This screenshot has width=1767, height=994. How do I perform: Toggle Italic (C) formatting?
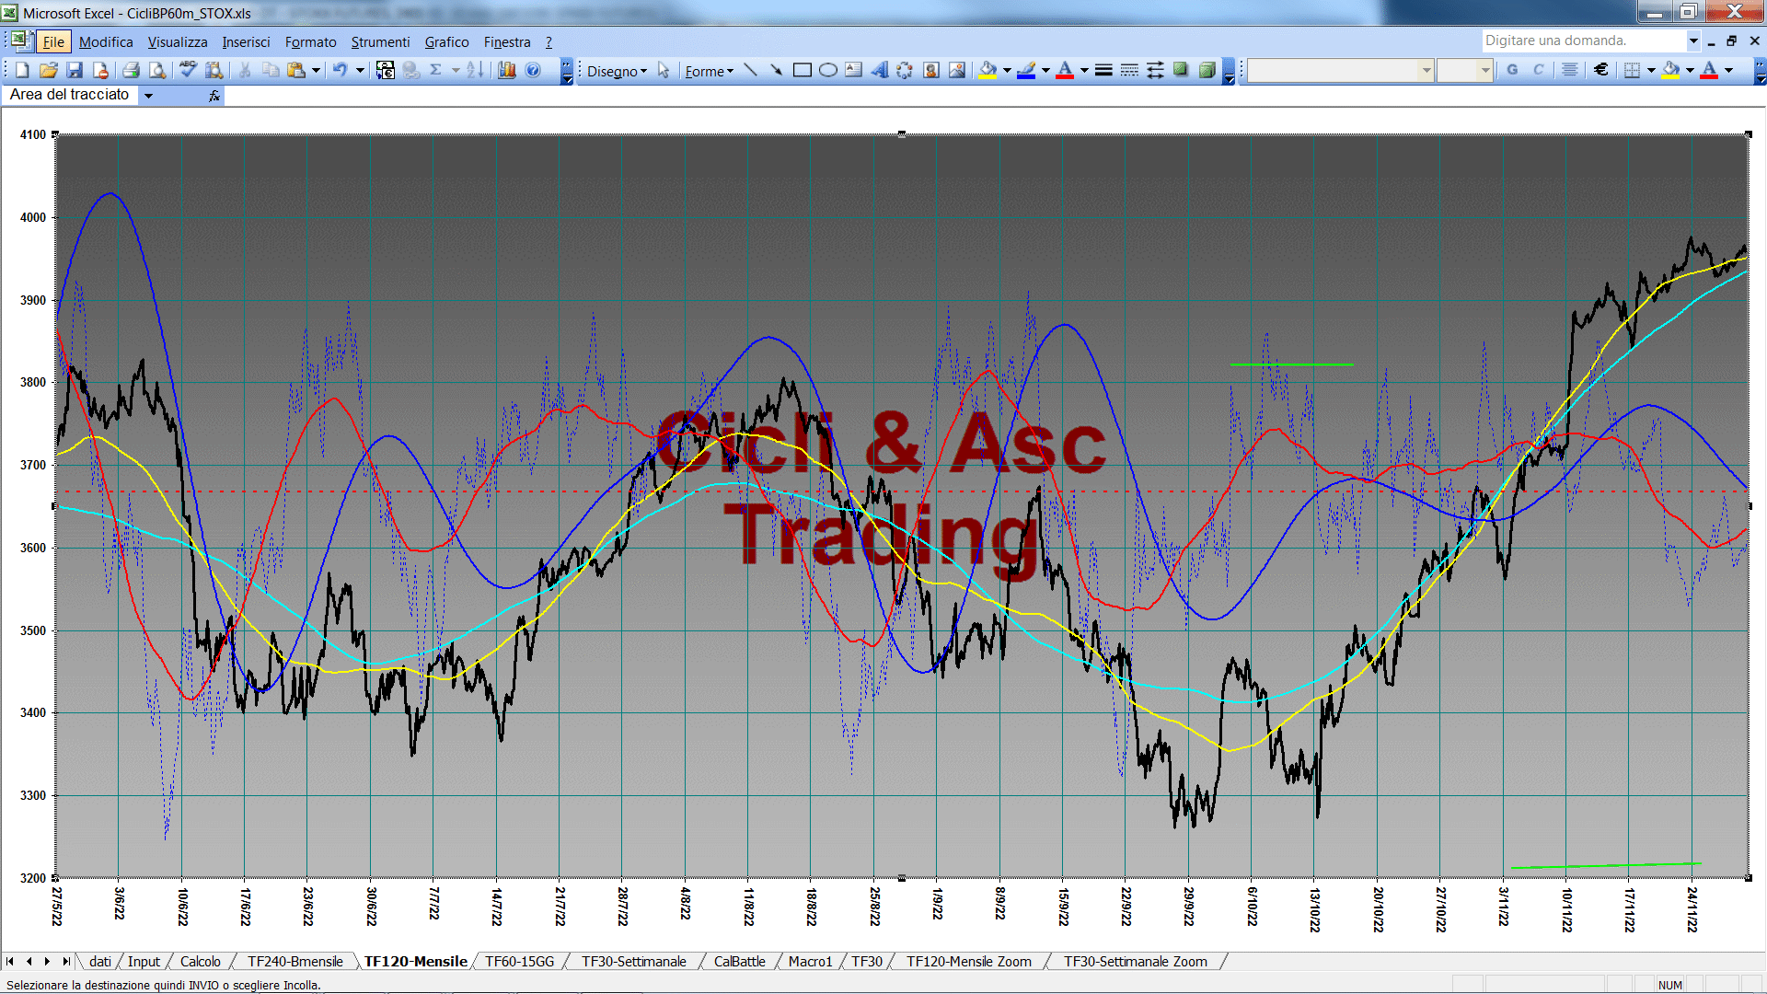(x=1538, y=70)
